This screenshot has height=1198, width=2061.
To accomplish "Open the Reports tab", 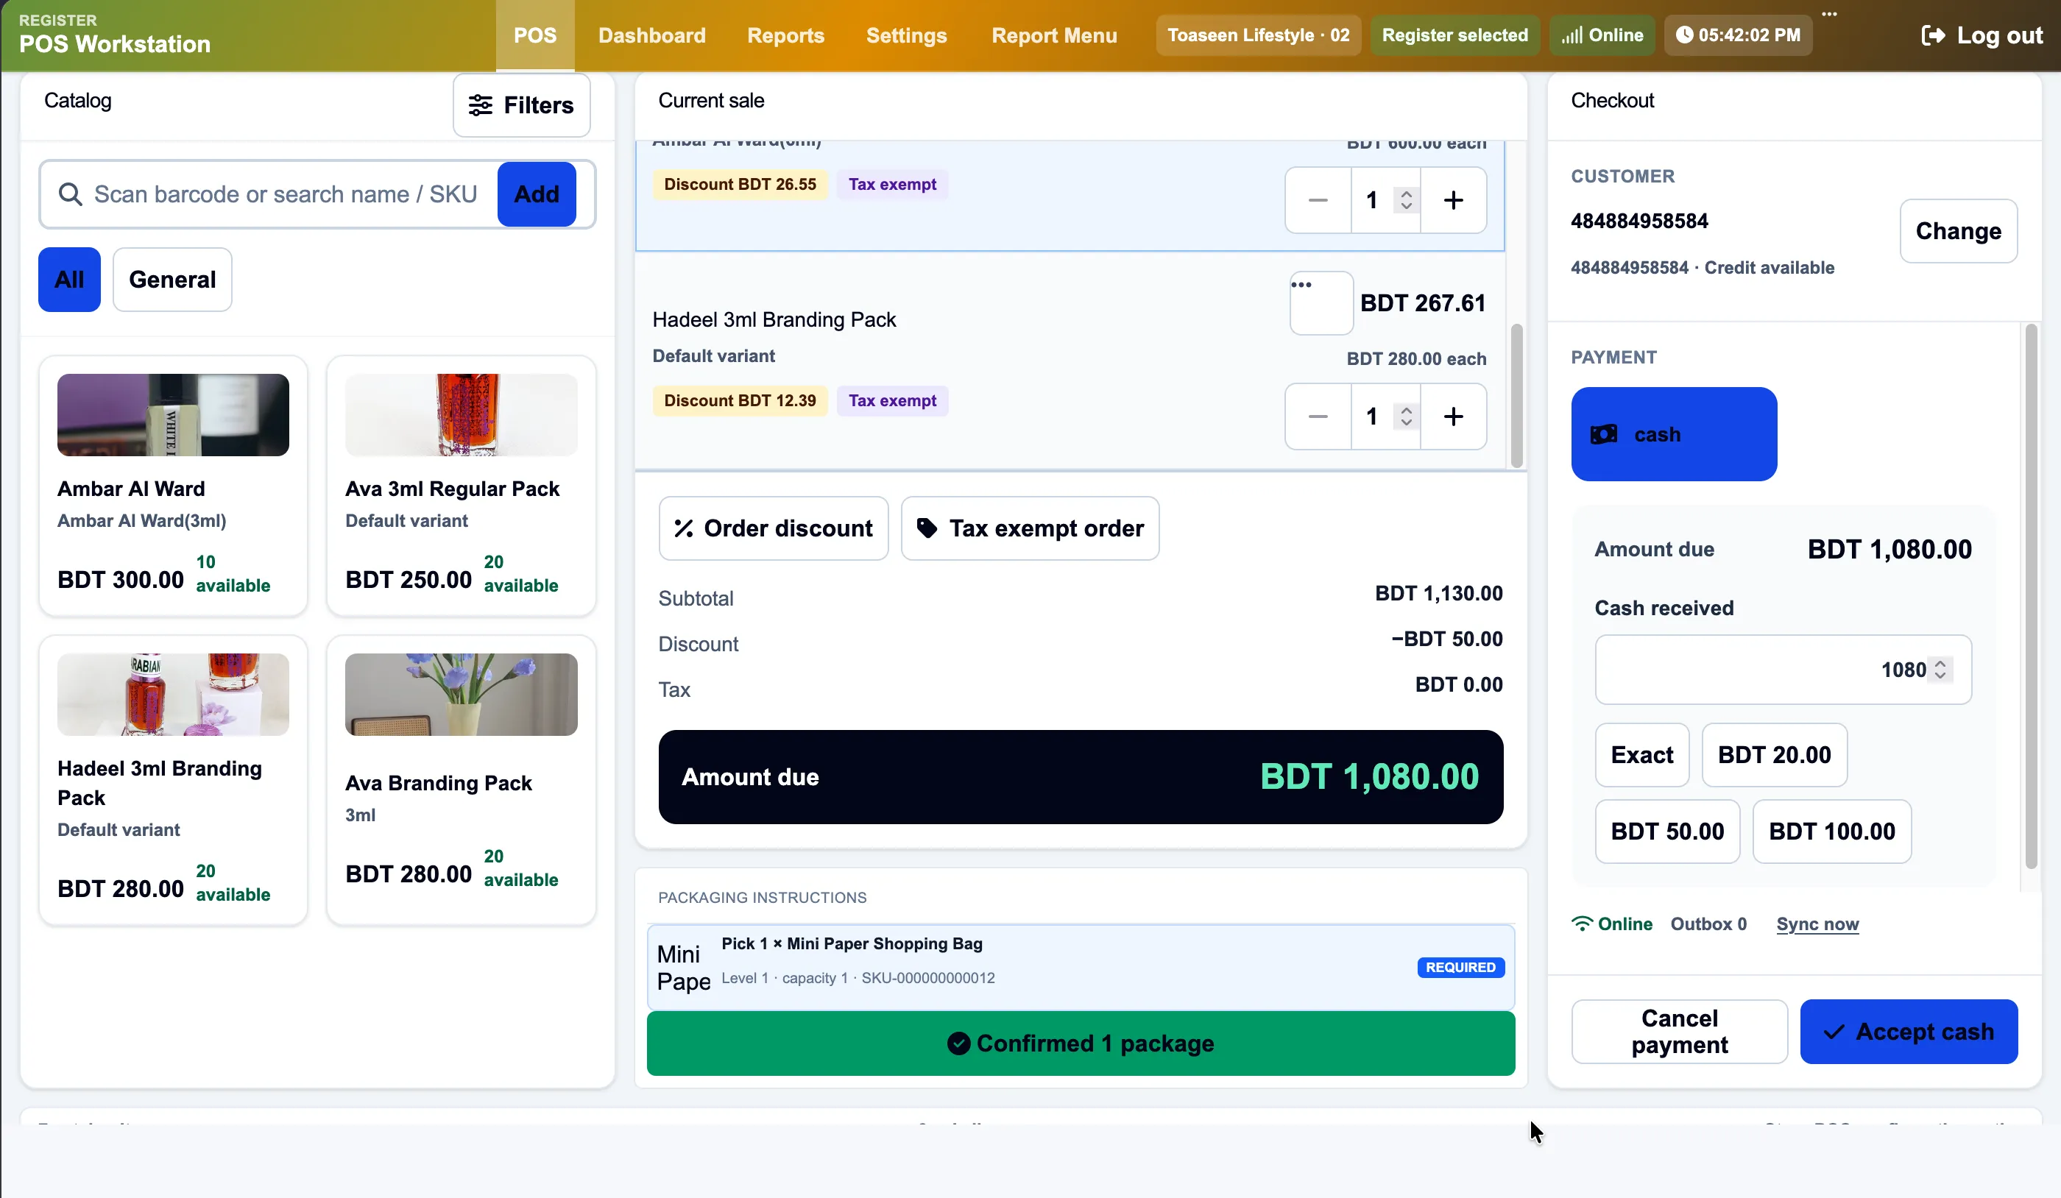I will coord(785,35).
